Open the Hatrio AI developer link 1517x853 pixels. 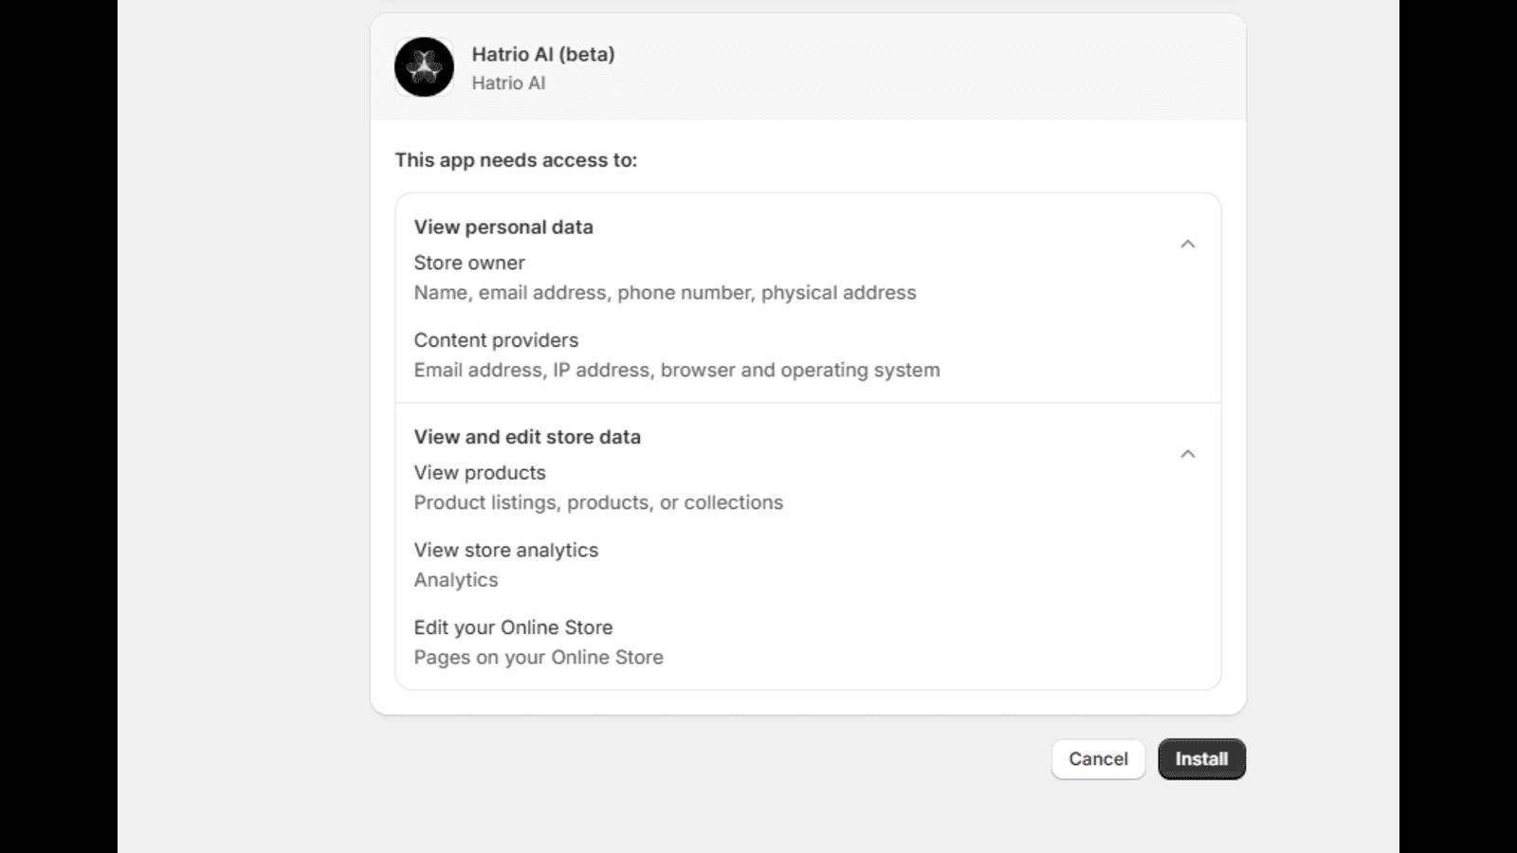pyautogui.click(x=509, y=83)
